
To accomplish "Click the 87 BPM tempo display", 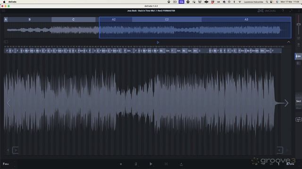I will [290, 164].
